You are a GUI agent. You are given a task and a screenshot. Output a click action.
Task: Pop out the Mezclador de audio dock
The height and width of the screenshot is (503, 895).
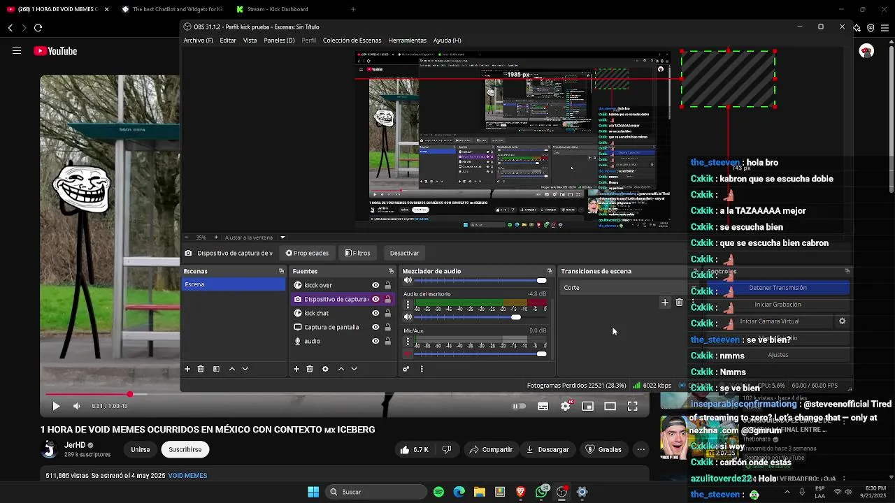coord(550,271)
